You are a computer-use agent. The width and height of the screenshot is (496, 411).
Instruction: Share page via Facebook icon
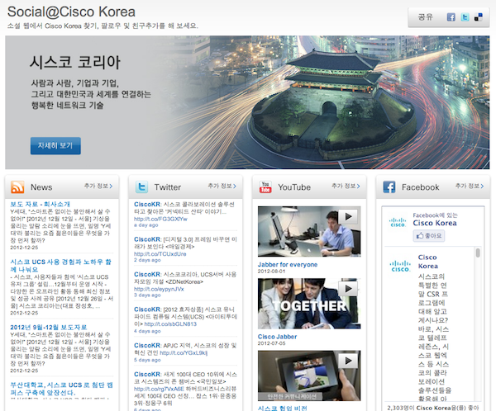pos(451,17)
